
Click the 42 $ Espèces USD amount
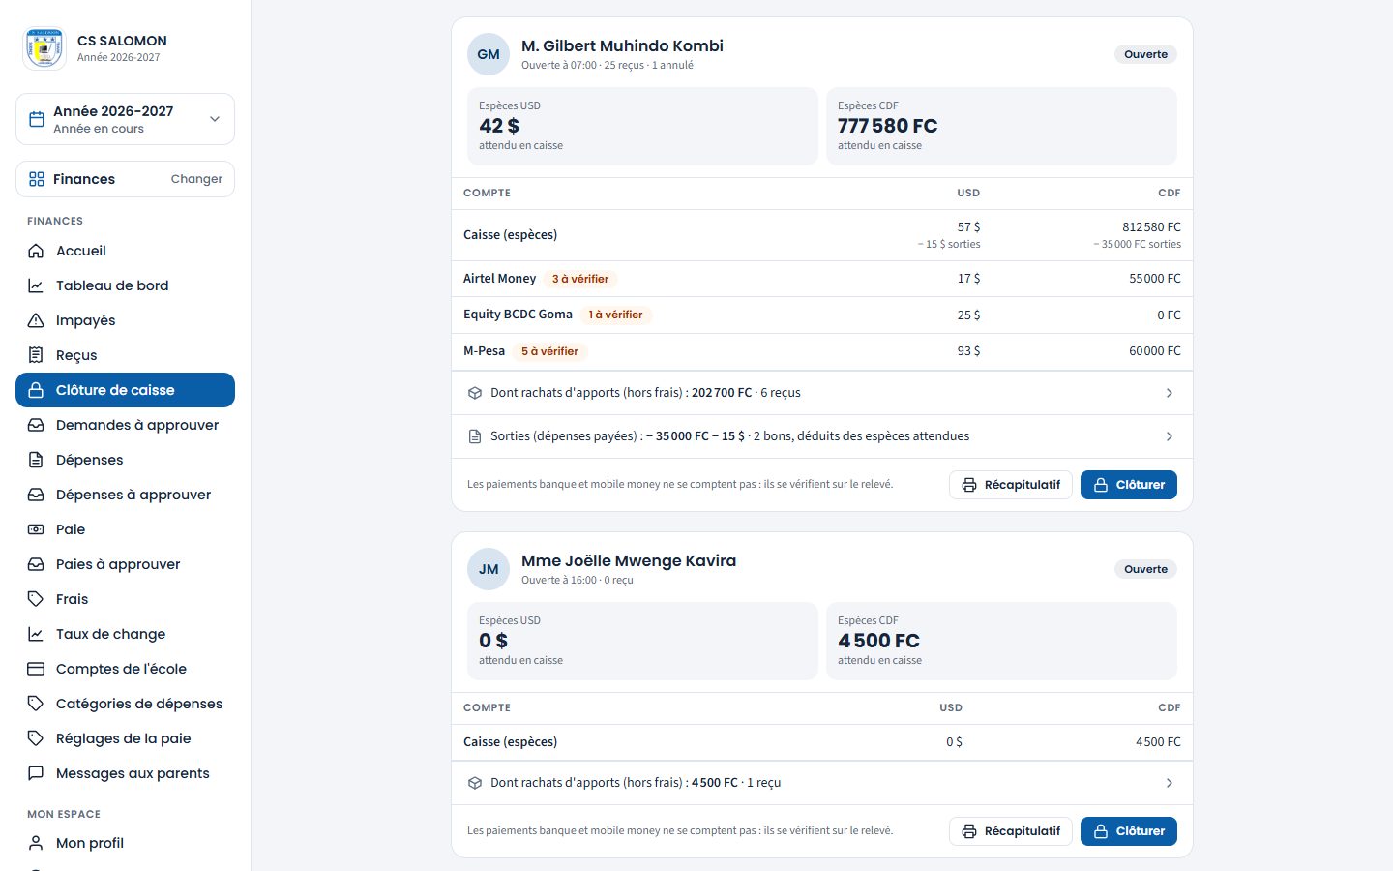point(499,126)
